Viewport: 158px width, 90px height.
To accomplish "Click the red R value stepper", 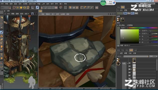I will coord(148,36).
